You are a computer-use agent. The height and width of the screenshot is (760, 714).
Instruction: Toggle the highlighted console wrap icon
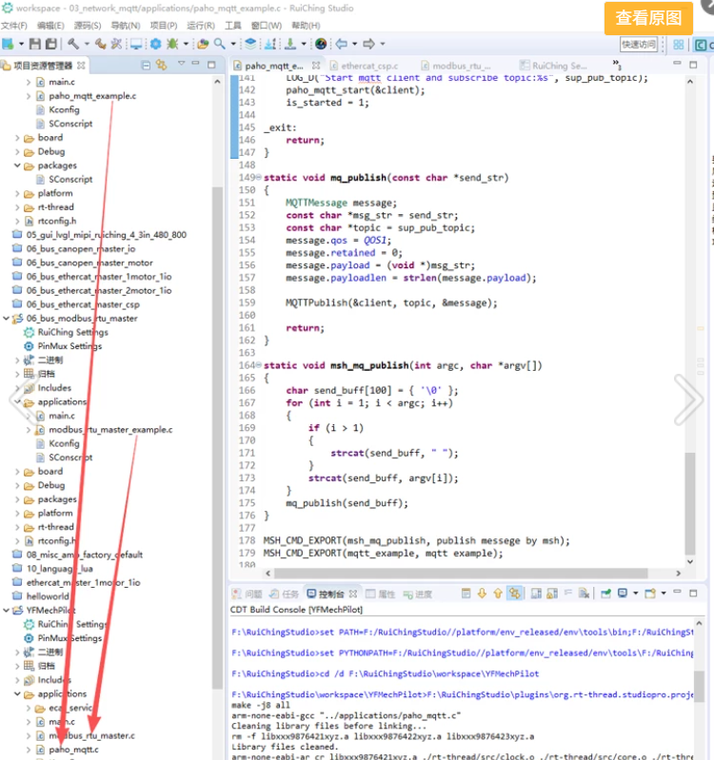[x=515, y=594]
